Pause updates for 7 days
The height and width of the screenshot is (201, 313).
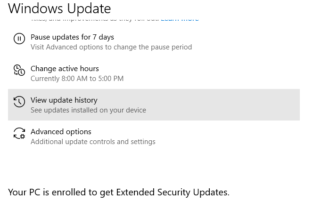72,37
